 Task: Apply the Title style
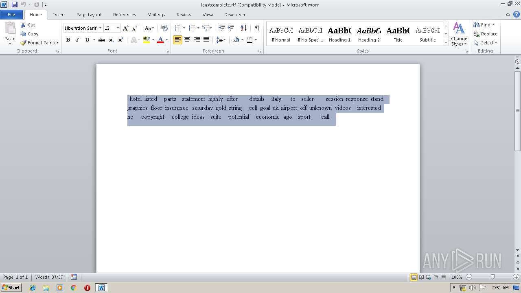[x=398, y=34]
